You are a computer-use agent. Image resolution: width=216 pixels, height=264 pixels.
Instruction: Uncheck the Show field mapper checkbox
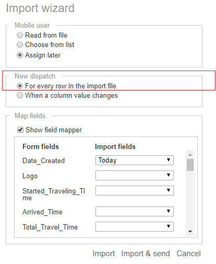click(20, 130)
